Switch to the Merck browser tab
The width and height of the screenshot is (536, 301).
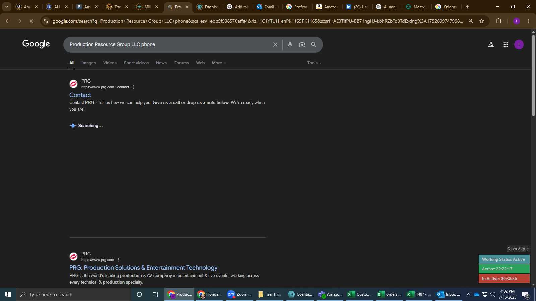point(416,7)
